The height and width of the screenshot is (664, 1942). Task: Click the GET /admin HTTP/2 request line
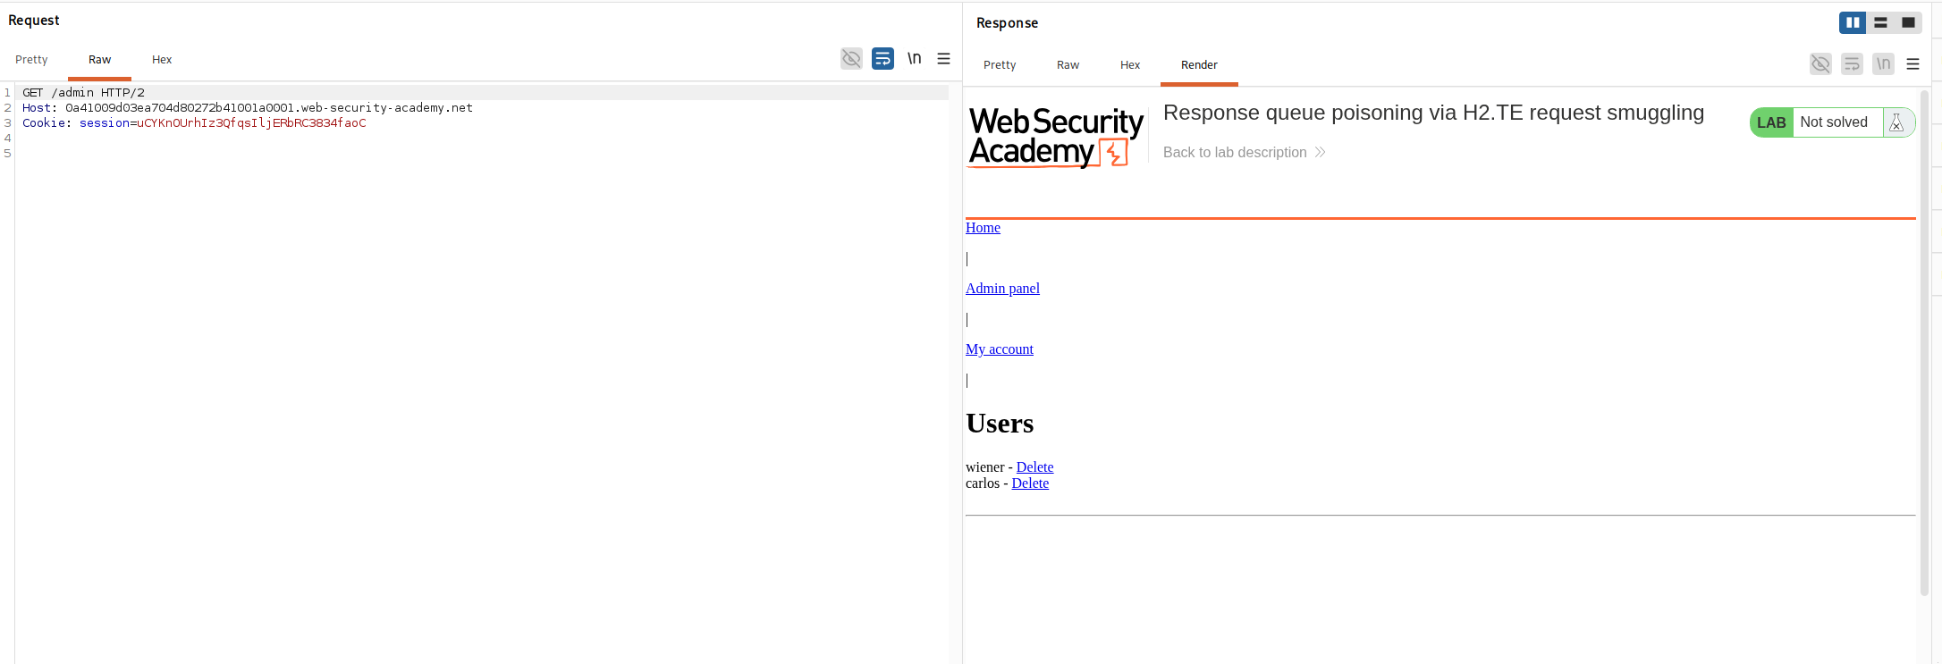point(83,93)
